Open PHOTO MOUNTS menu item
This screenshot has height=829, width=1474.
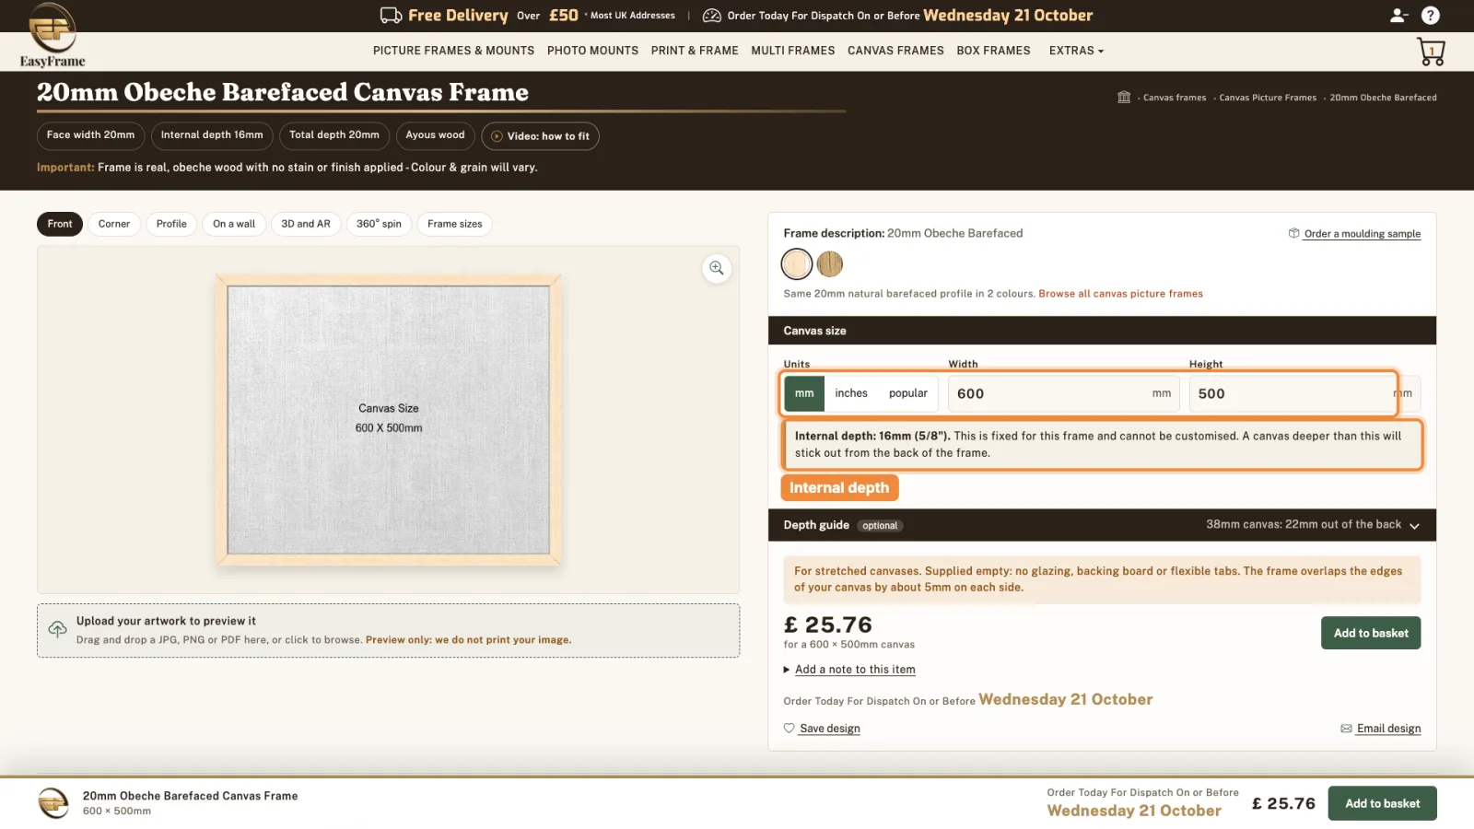[x=592, y=51]
